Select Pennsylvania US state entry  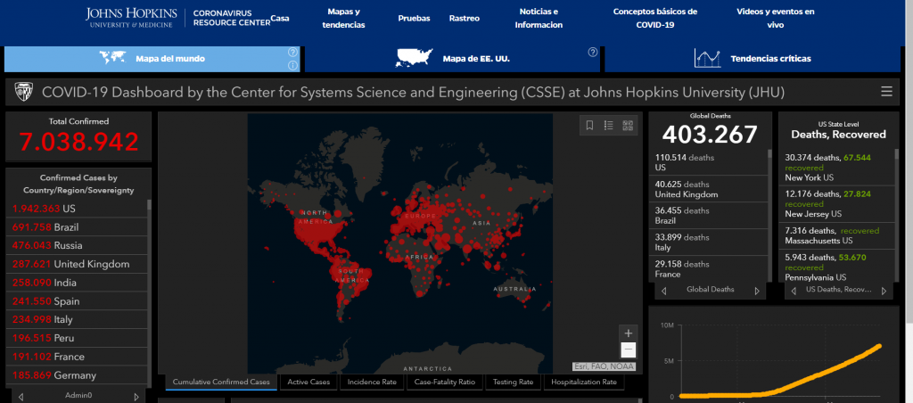pyautogui.click(x=836, y=267)
